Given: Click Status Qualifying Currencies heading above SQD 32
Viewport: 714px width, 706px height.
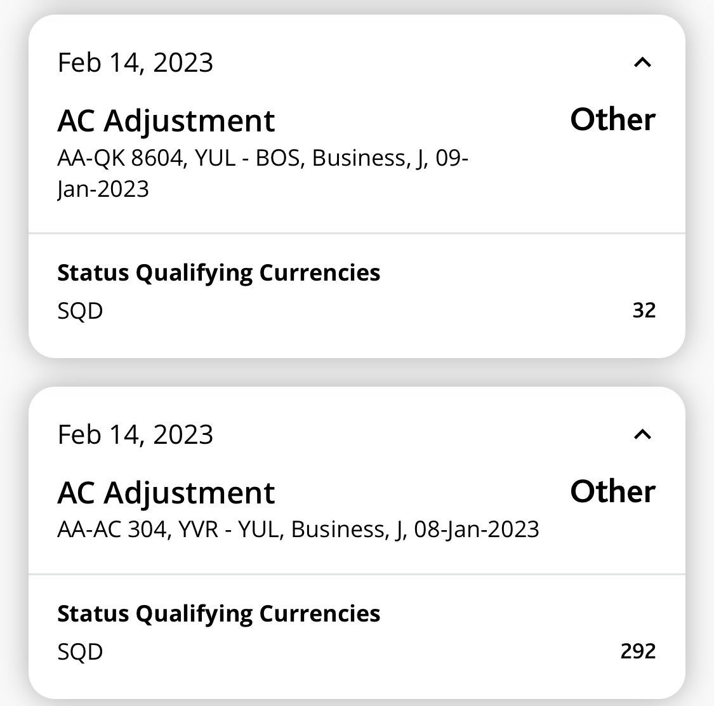Looking at the screenshot, I should point(219,272).
